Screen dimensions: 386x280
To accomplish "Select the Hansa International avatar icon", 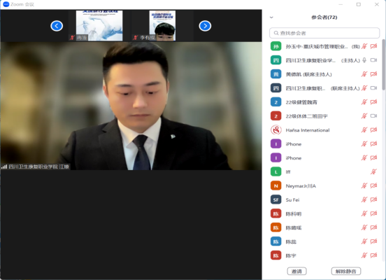I will [276, 130].
